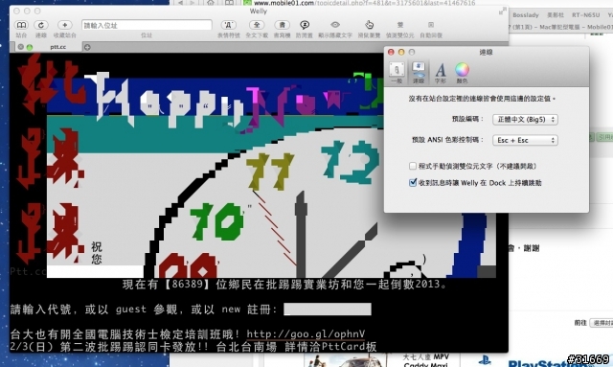Switch to 顏色 Colors preferences pane
613x367 pixels.
(462, 73)
